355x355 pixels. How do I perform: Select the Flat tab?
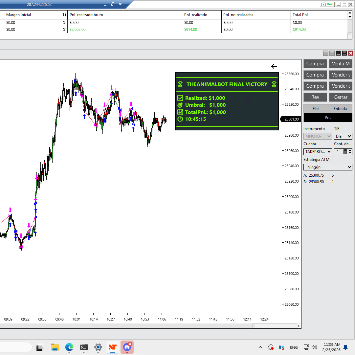click(316, 109)
